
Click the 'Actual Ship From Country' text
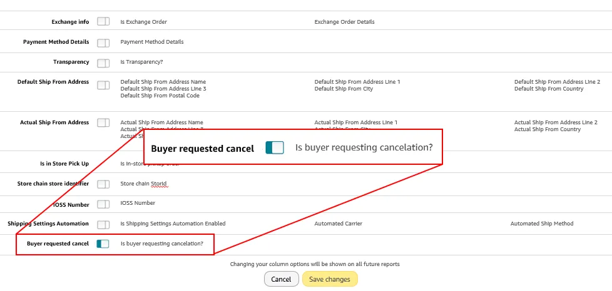(x=548, y=129)
